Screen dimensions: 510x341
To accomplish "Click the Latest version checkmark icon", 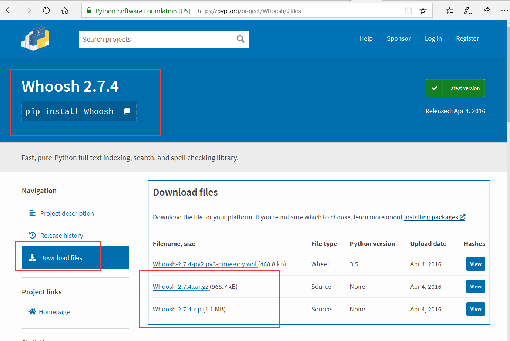I will [x=434, y=88].
